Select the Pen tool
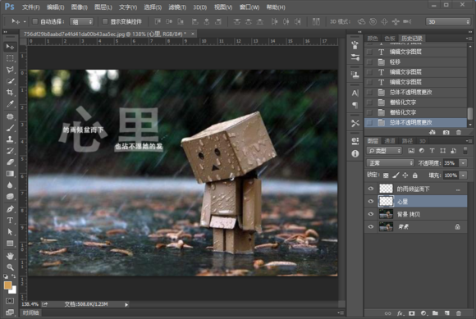Screen dimensions: 476x319 [10, 209]
